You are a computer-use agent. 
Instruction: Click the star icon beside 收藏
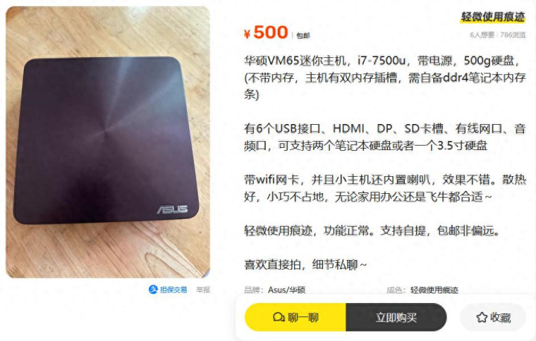click(482, 317)
